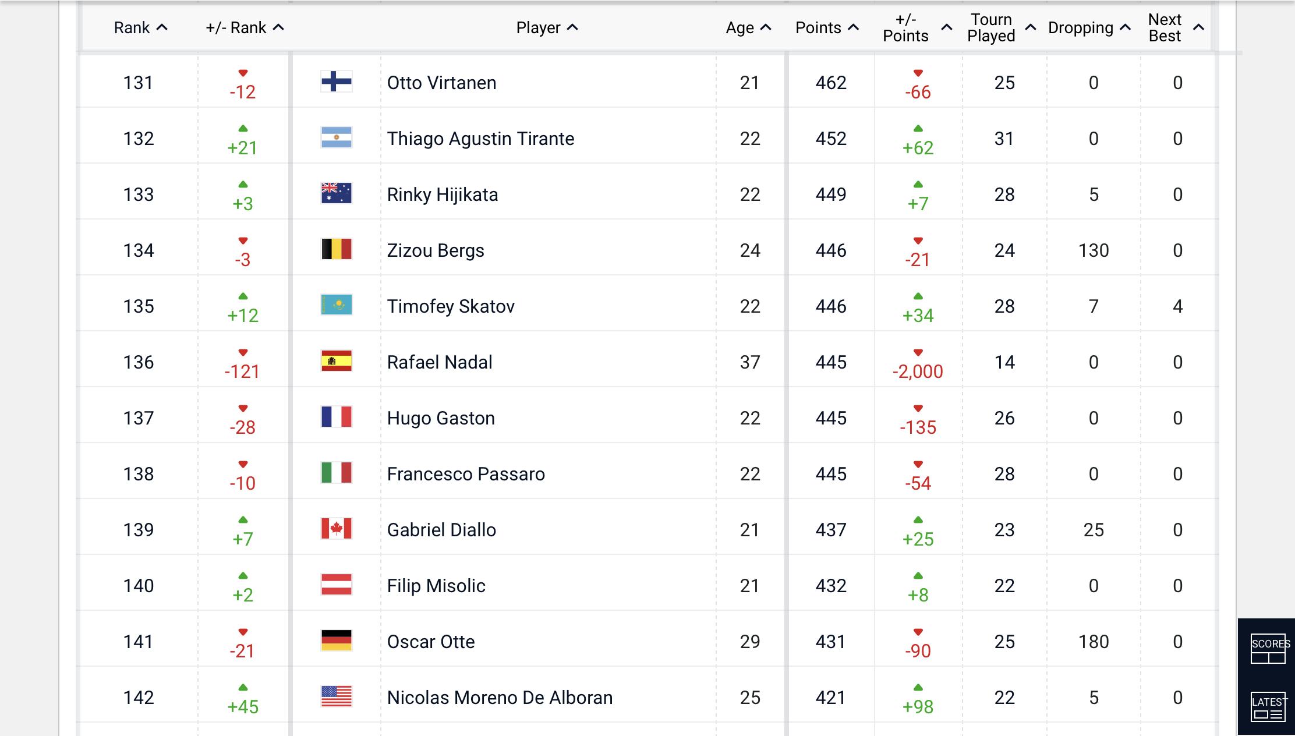Open Rafael Nadal's player link
This screenshot has height=736, width=1295.
pos(440,362)
